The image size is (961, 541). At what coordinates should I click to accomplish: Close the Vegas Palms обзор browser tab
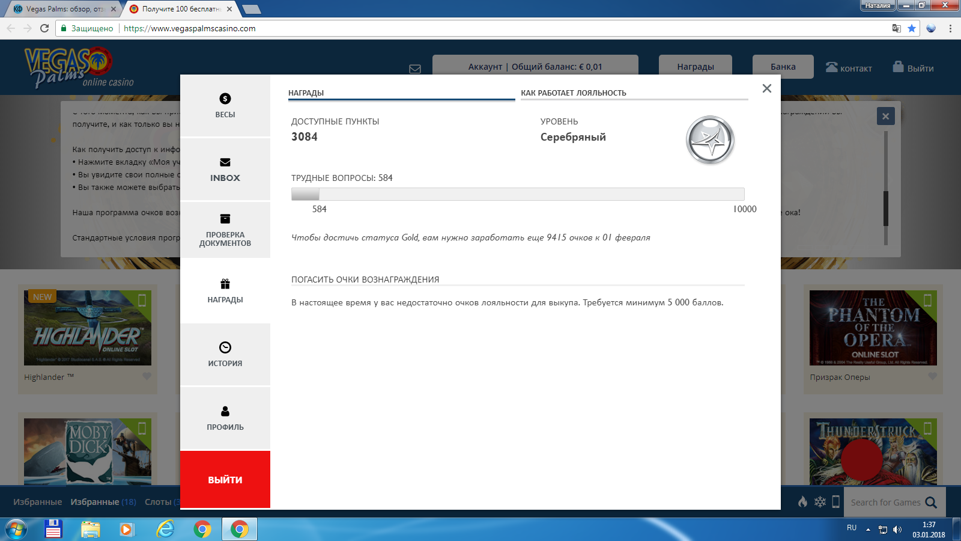coord(114,9)
